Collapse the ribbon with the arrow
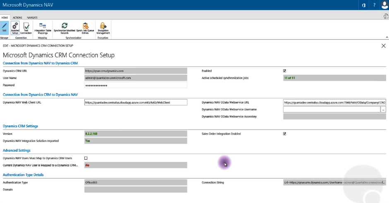The height and width of the screenshot is (203, 389). pyautogui.click(x=387, y=37)
